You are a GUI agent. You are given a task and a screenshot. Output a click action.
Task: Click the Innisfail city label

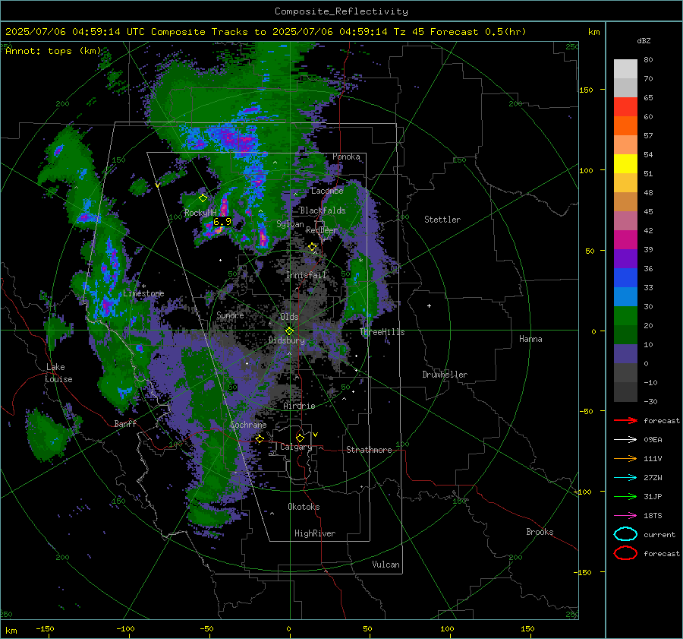coord(306,275)
